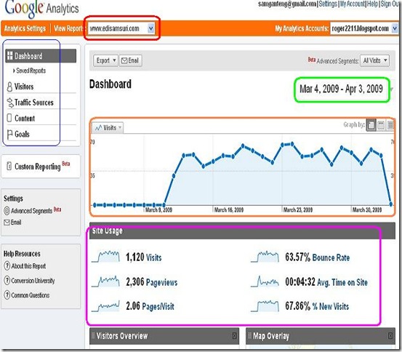This screenshot has height=352, width=402.
Task: Open the Visits metric selector on graph
Action: [108, 128]
